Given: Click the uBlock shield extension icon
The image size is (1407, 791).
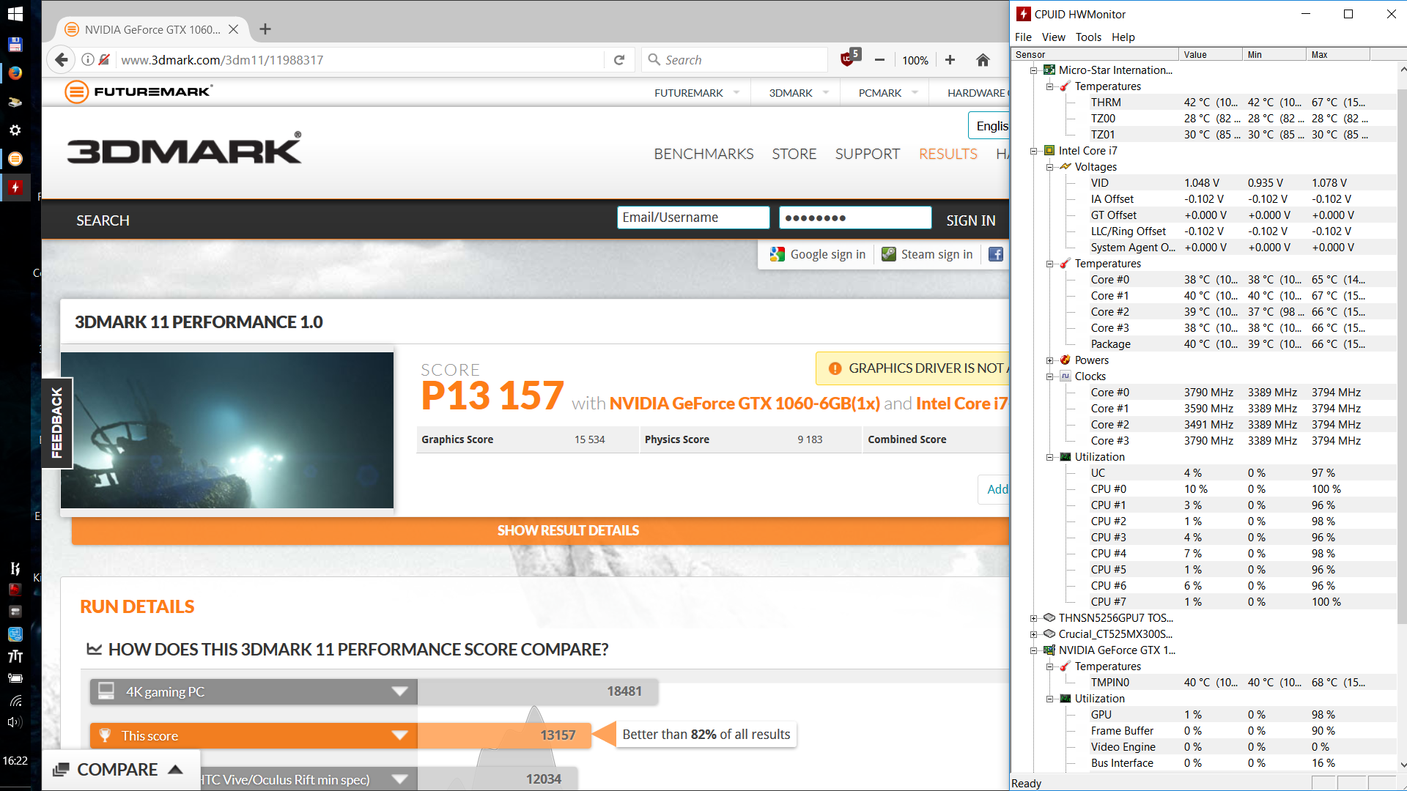Looking at the screenshot, I should click(x=848, y=59).
